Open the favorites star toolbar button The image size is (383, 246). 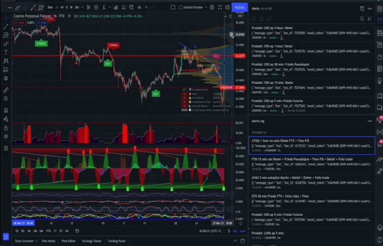[x=6, y=236]
